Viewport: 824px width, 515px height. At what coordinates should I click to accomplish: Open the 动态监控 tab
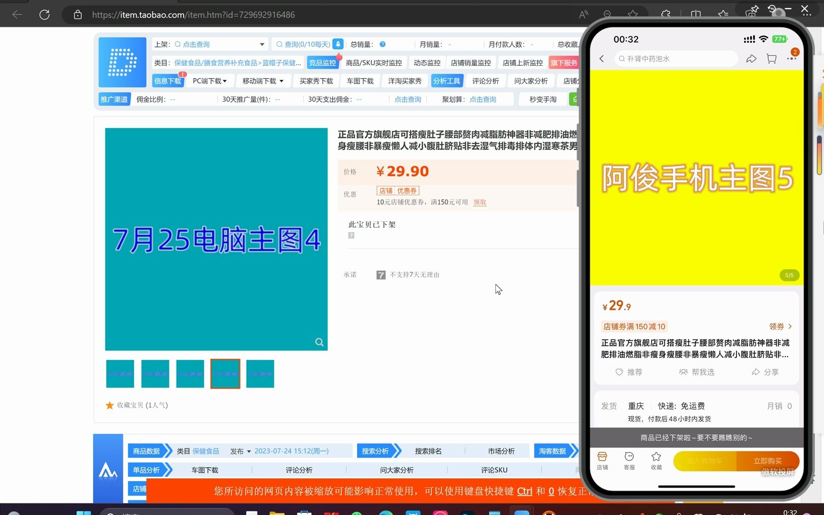427,63
